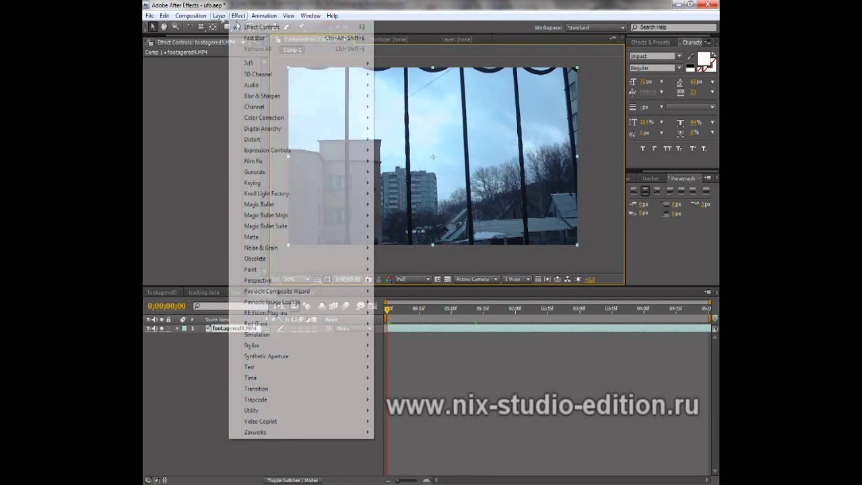
Task: Toggle transparency grid in composition viewer
Action: (447, 279)
